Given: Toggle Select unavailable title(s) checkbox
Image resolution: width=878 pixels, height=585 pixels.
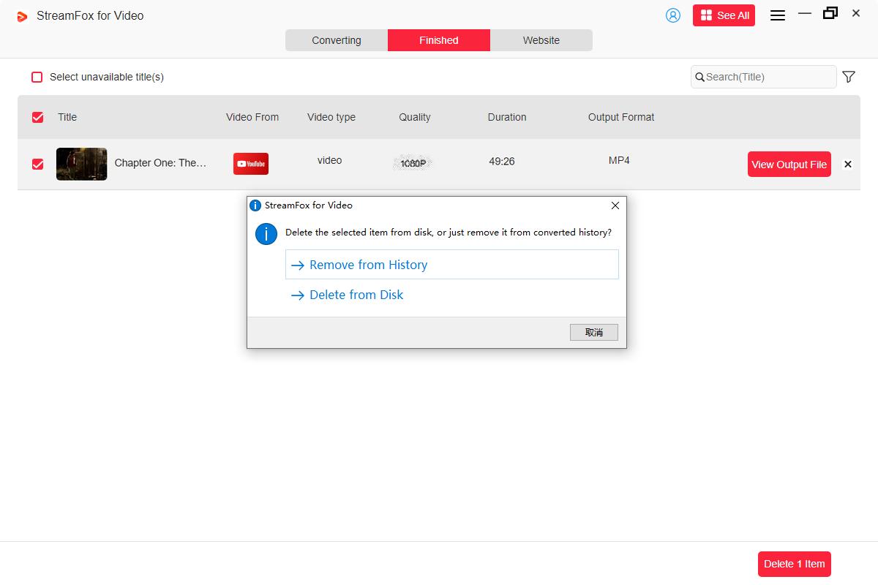Looking at the screenshot, I should (x=37, y=77).
